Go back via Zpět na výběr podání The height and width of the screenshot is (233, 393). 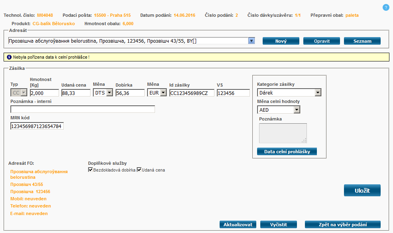(x=342, y=225)
